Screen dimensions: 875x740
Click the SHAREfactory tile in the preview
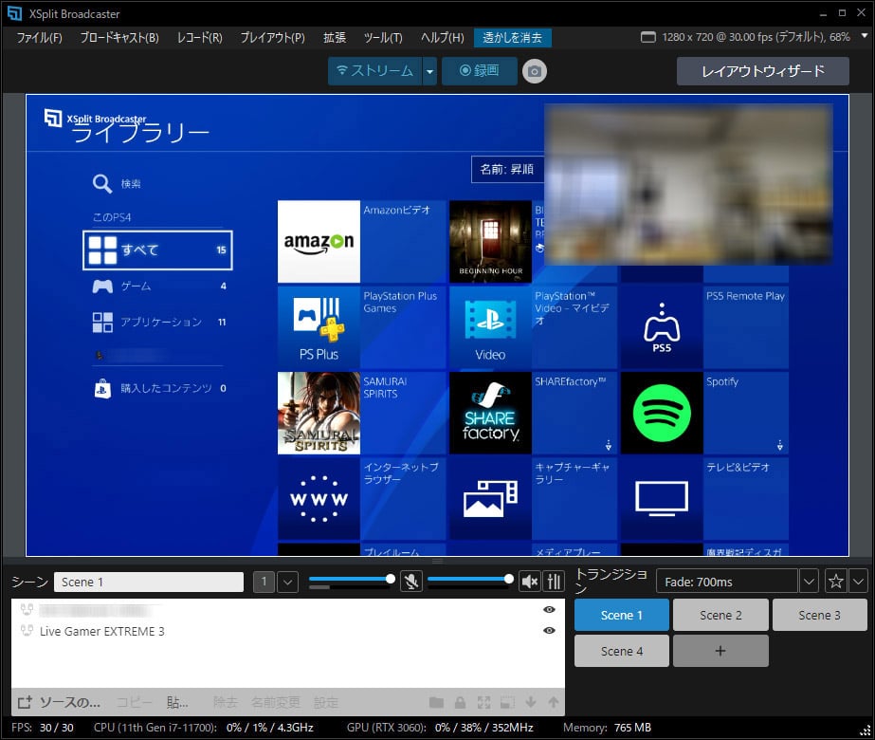tap(490, 414)
